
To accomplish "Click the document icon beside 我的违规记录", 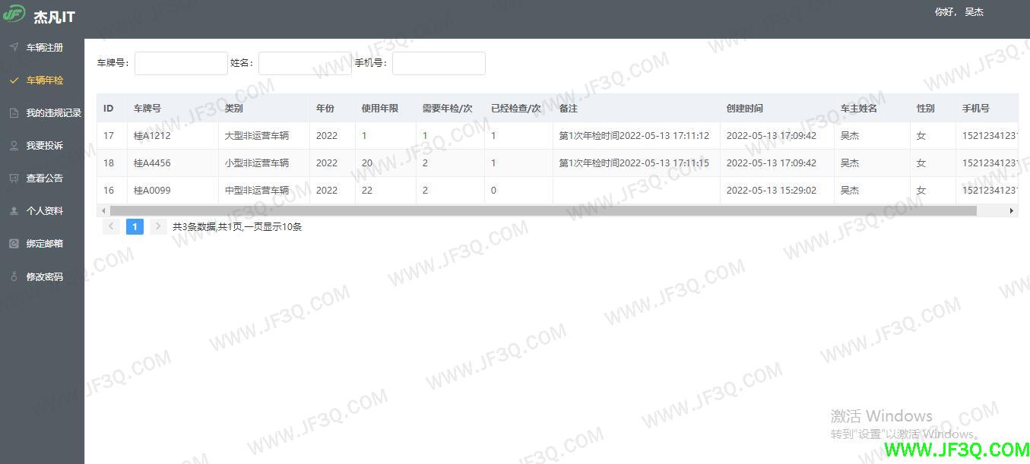I will pyautogui.click(x=14, y=113).
